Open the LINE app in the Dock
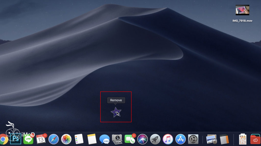The image size is (261, 146). click(x=28, y=139)
